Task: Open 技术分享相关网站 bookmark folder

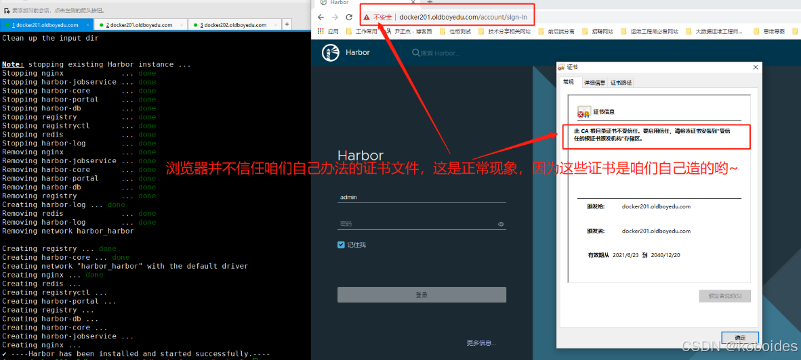Action: (x=505, y=31)
